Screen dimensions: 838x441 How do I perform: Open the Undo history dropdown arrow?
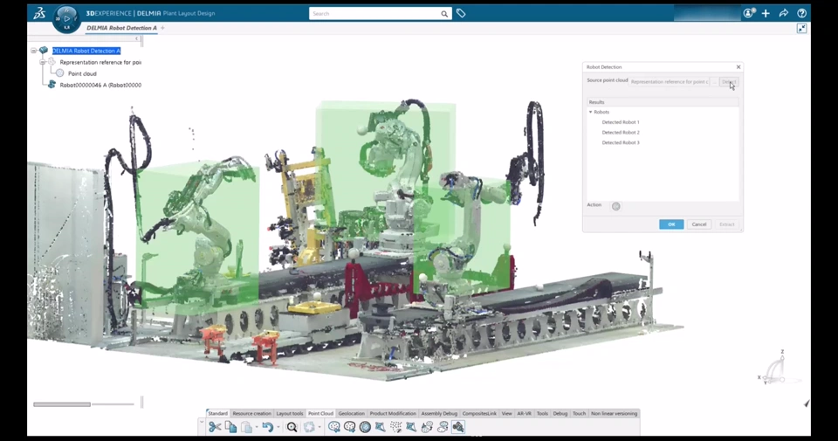pos(278,427)
